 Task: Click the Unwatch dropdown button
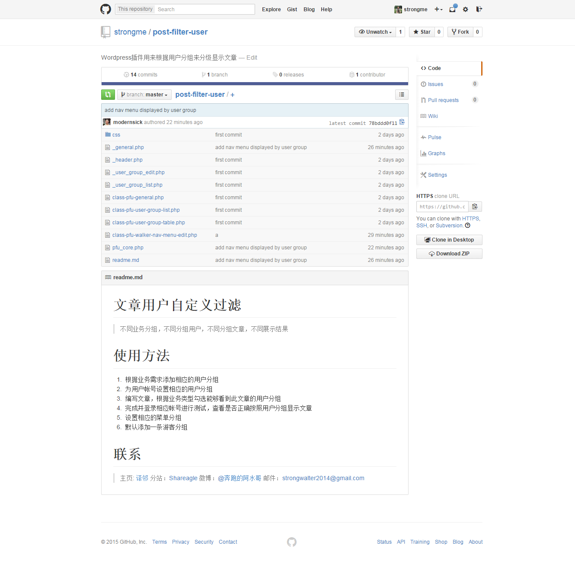click(x=375, y=32)
